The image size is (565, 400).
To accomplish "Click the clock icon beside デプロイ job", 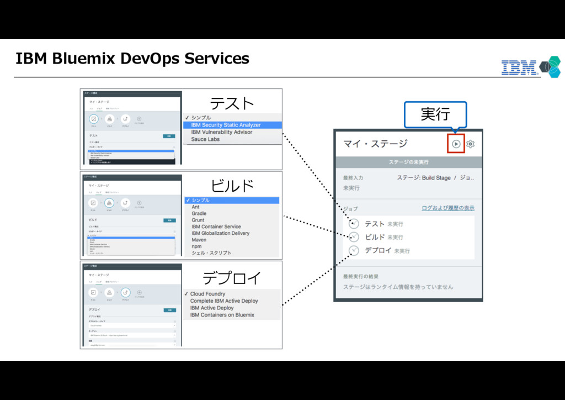I will [x=354, y=250].
